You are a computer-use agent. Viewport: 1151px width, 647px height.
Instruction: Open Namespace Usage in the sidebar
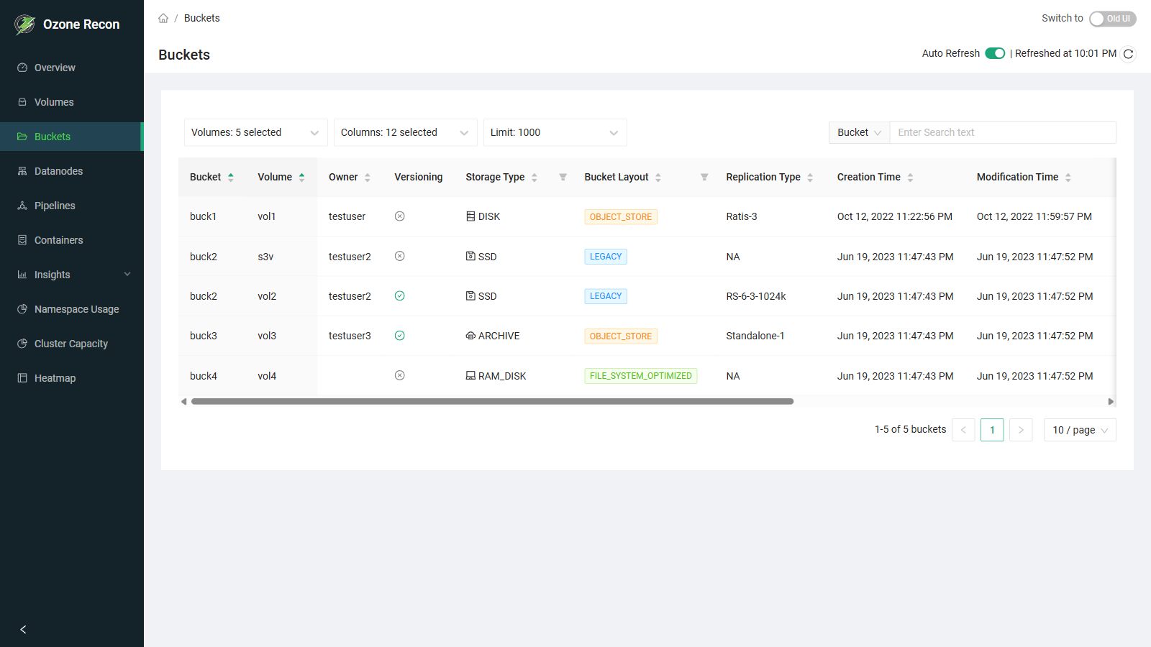[x=72, y=309]
